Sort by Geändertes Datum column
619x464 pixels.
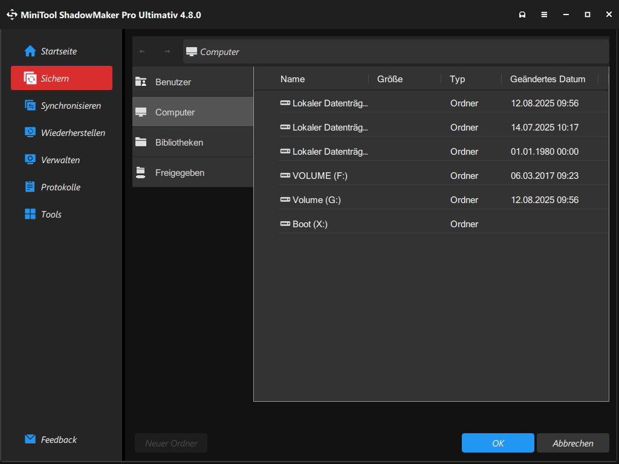(548, 79)
